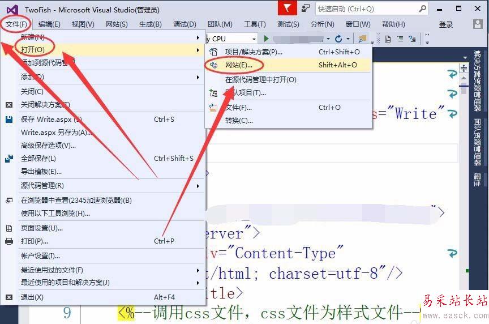489x324 pixels.
Task: Open the 团队(M) menu
Action: tap(220, 24)
